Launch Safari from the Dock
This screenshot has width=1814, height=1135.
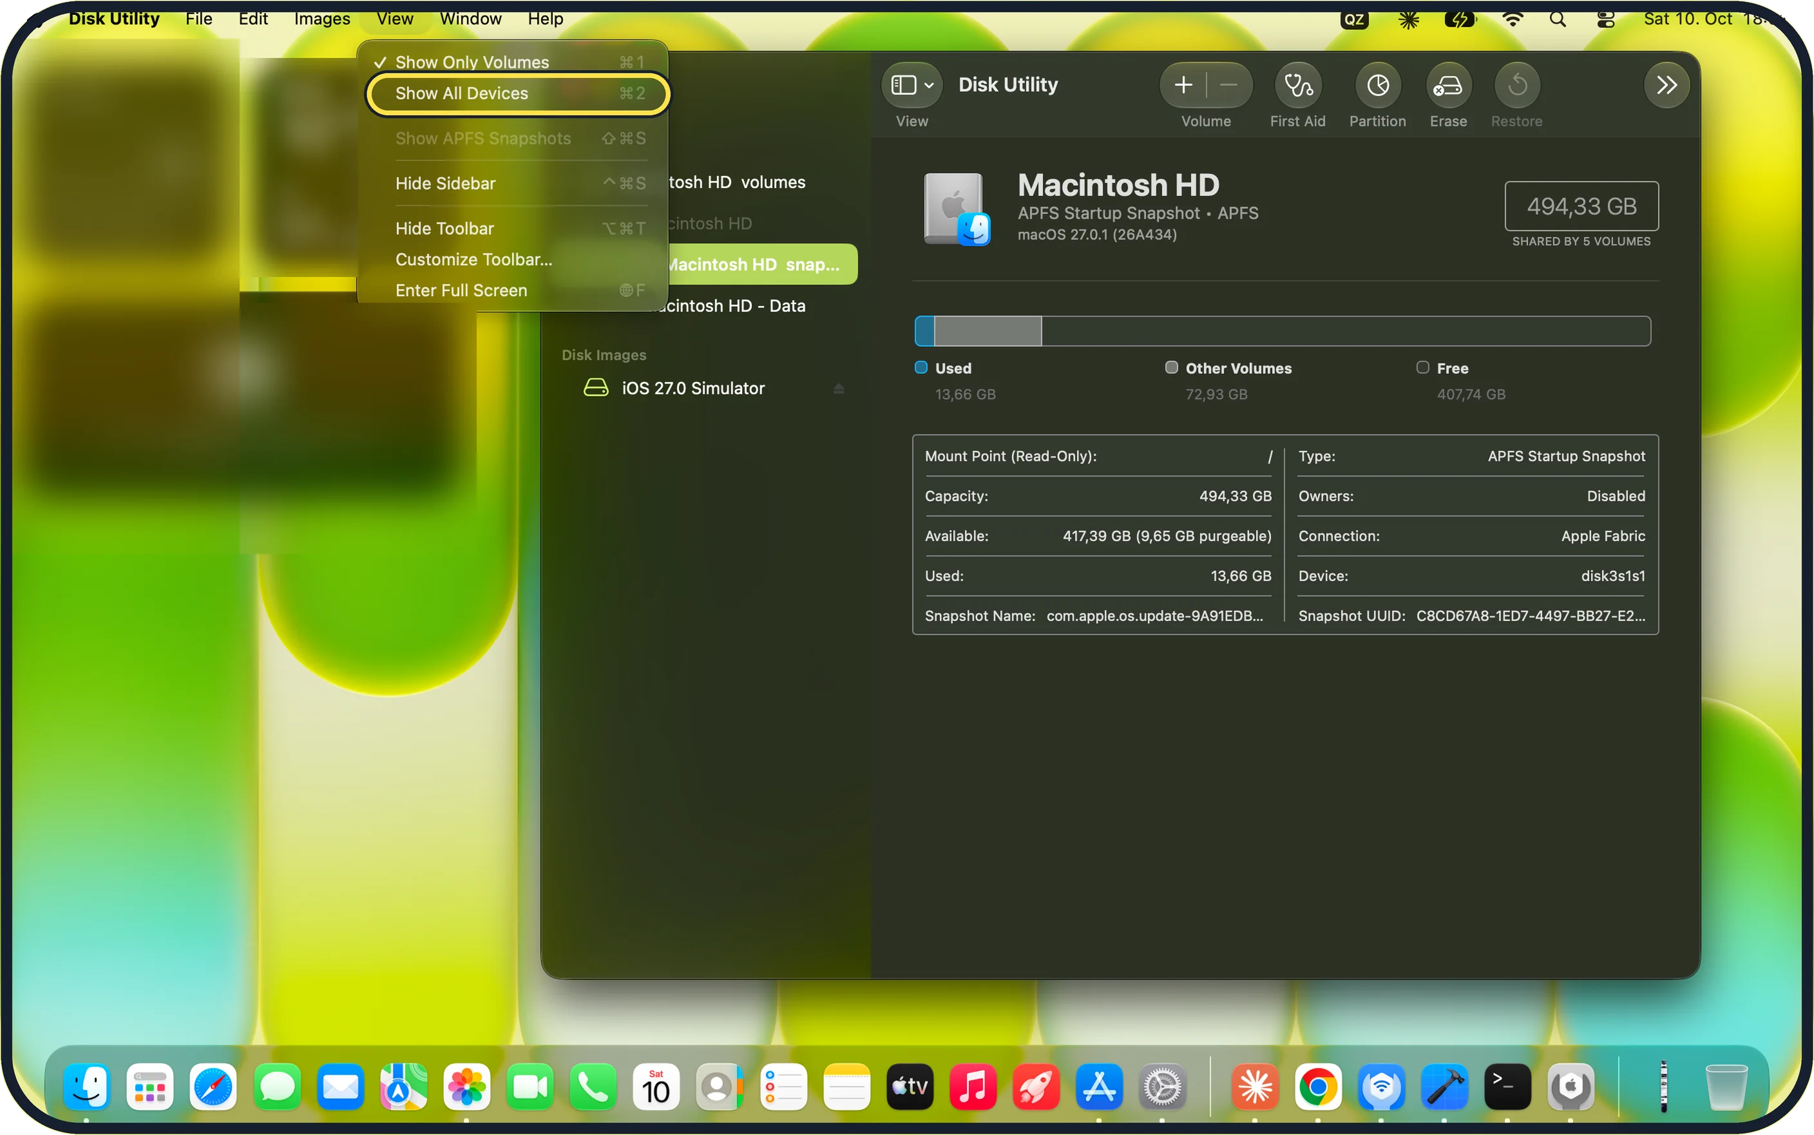213,1088
